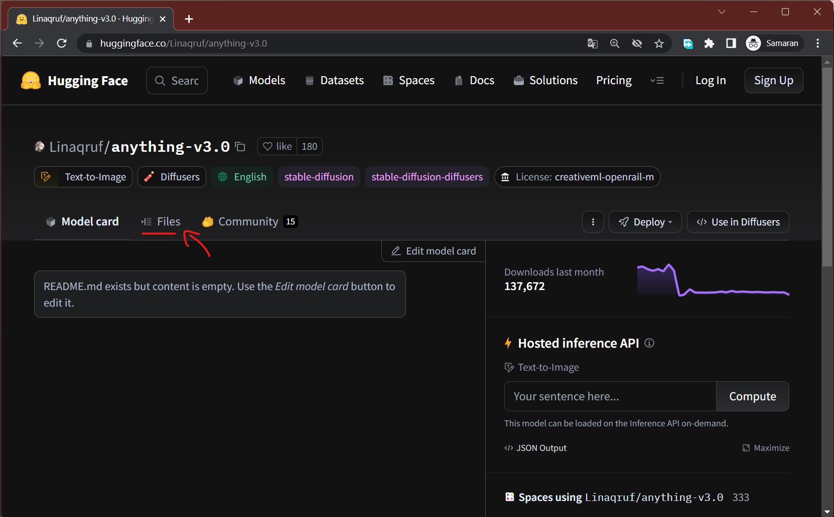Open the Samaran profile button
The width and height of the screenshot is (834, 517).
coord(774,44)
